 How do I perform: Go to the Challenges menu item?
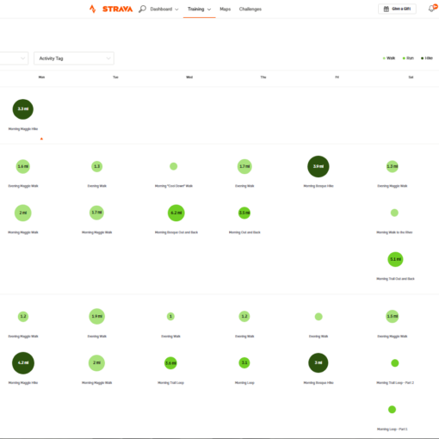click(x=250, y=9)
